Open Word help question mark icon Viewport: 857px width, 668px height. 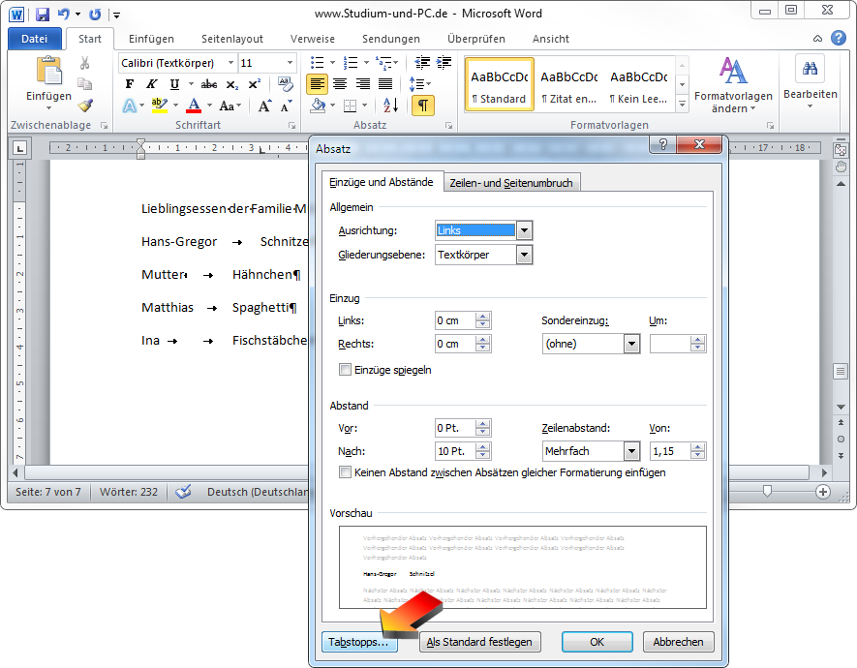tap(838, 38)
